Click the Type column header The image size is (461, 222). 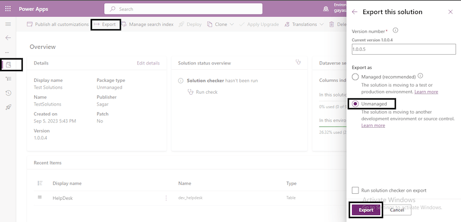click(x=291, y=183)
